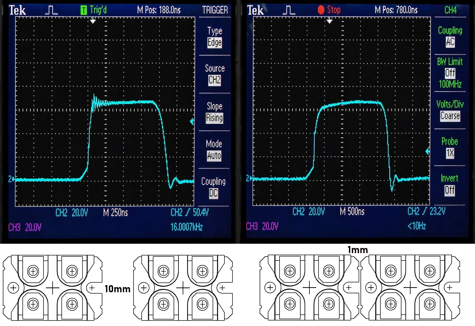Image resolution: width=475 pixels, height=326 pixels.
Task: Select the CH4 menu header
Action: [450, 10]
